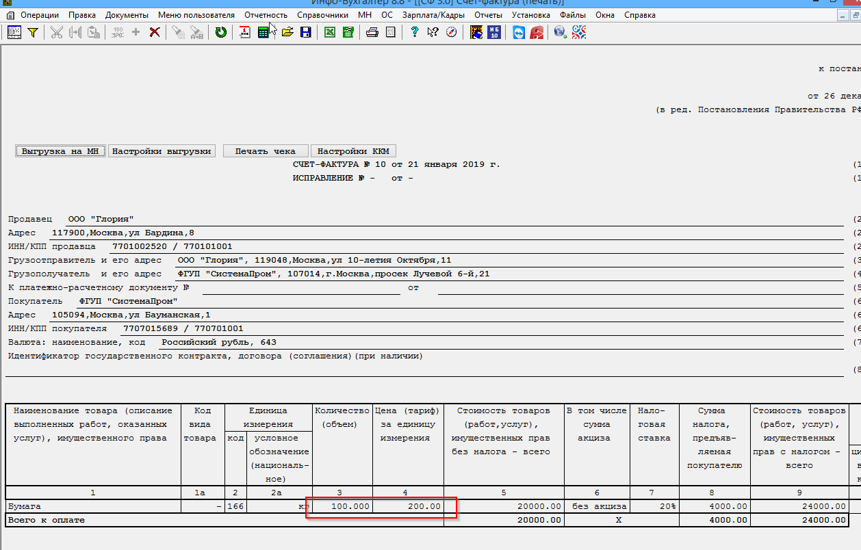This screenshot has width=861, height=550.
Task: Click the printer icon
Action: coord(372,32)
